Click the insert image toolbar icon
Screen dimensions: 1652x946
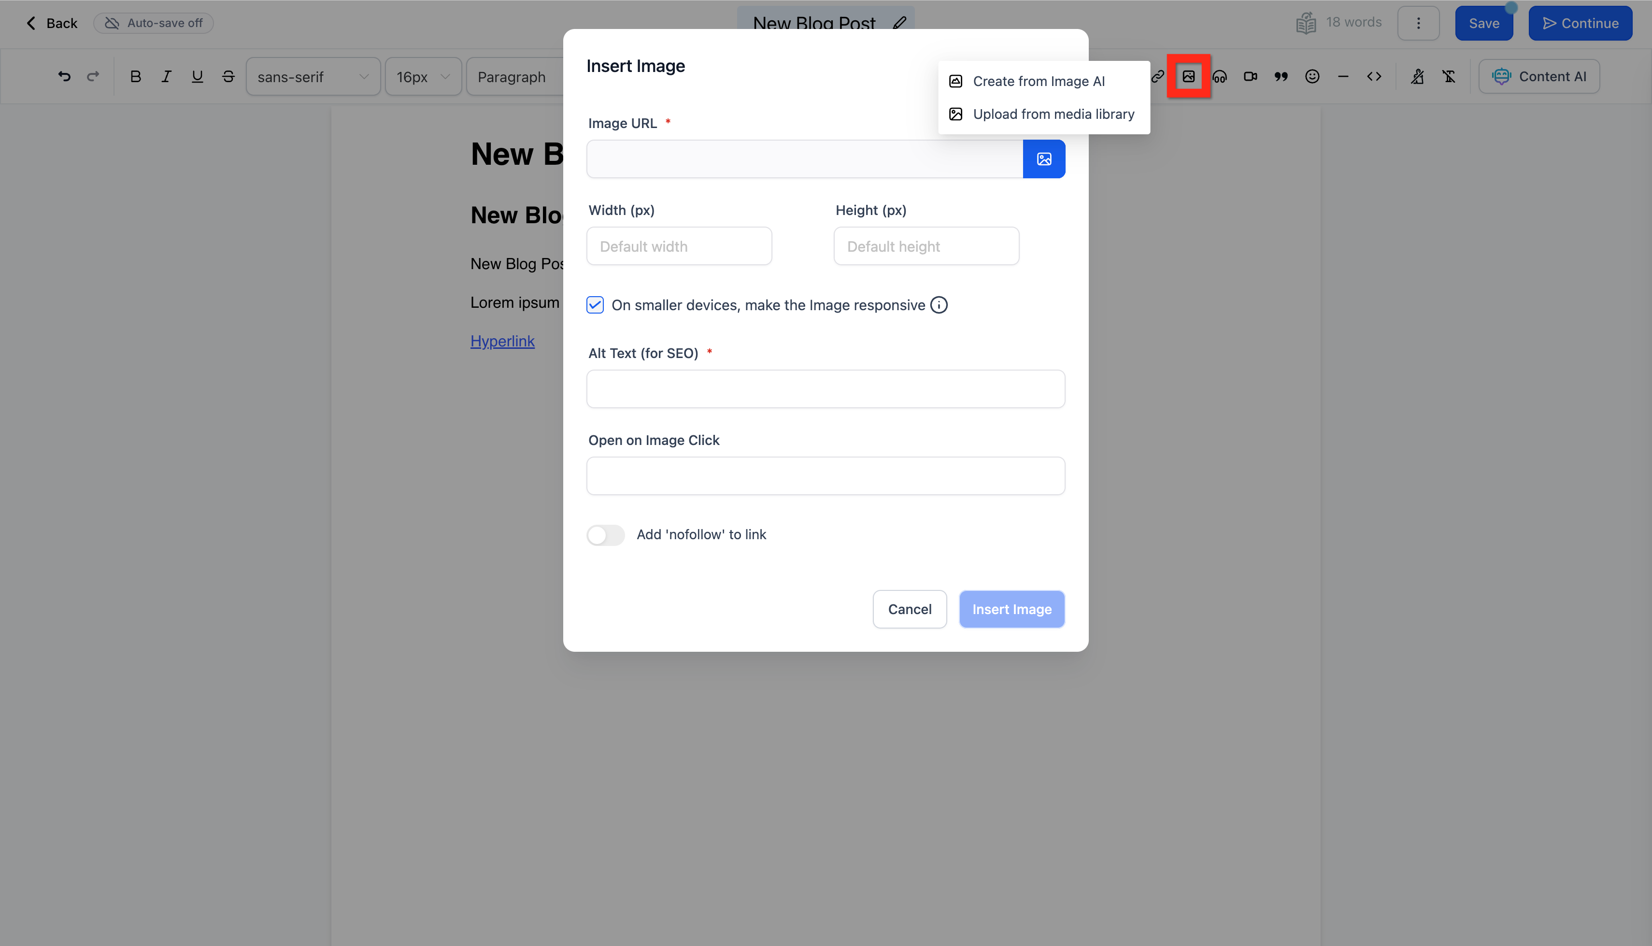click(1188, 77)
